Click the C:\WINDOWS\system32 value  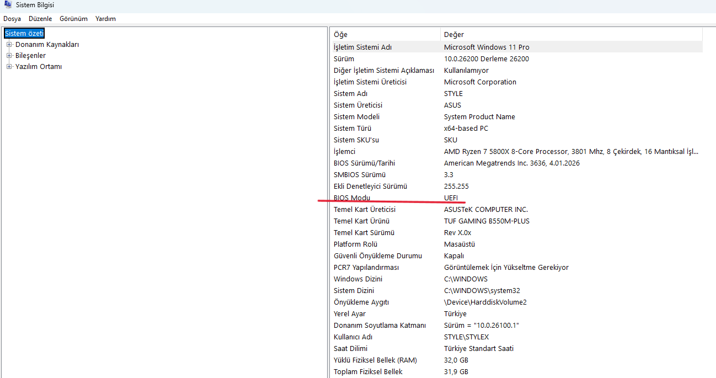click(482, 291)
